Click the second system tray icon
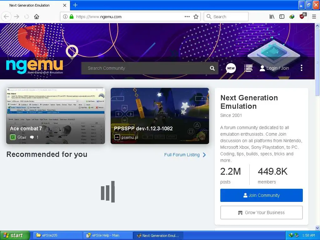 (297, 235)
